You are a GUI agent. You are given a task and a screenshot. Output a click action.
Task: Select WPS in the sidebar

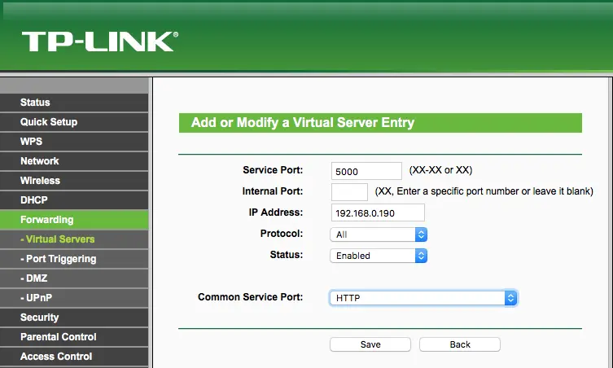point(74,142)
